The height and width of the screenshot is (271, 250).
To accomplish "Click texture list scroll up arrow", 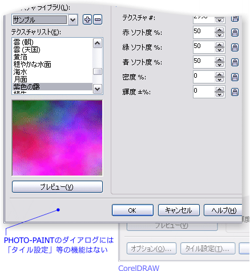I will (x=98, y=43).
